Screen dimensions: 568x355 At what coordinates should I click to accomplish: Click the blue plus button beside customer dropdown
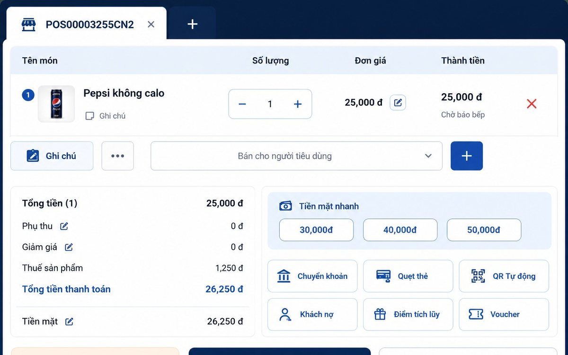pyautogui.click(x=467, y=156)
